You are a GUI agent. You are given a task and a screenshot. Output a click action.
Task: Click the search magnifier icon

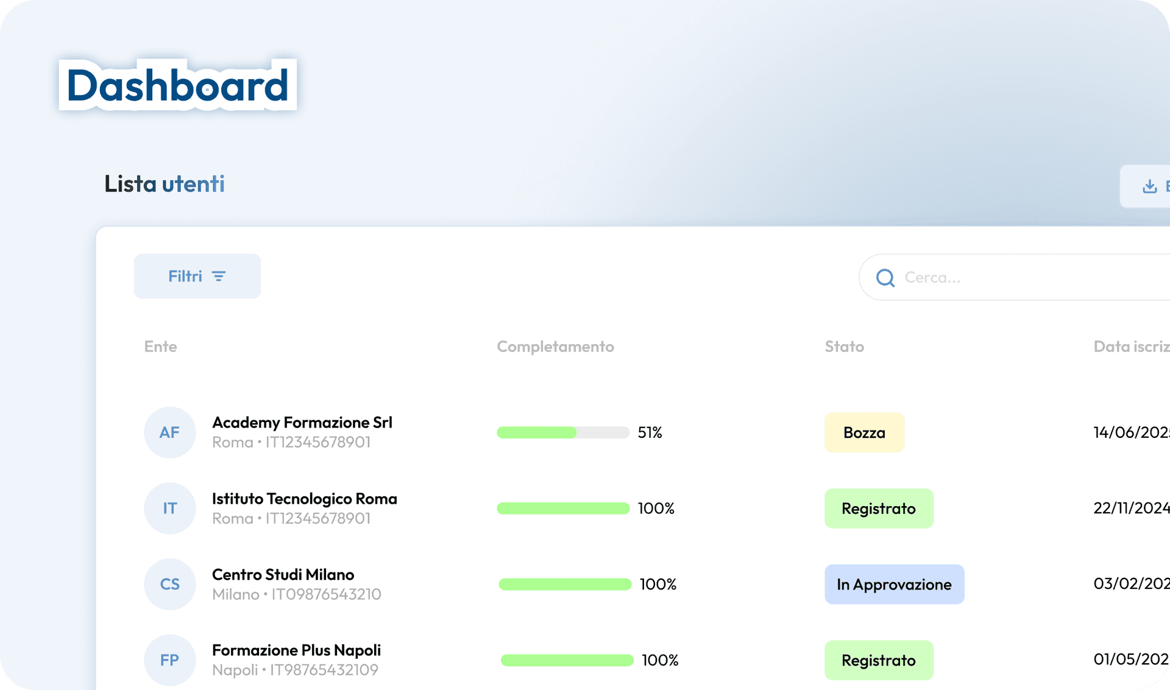(x=885, y=278)
